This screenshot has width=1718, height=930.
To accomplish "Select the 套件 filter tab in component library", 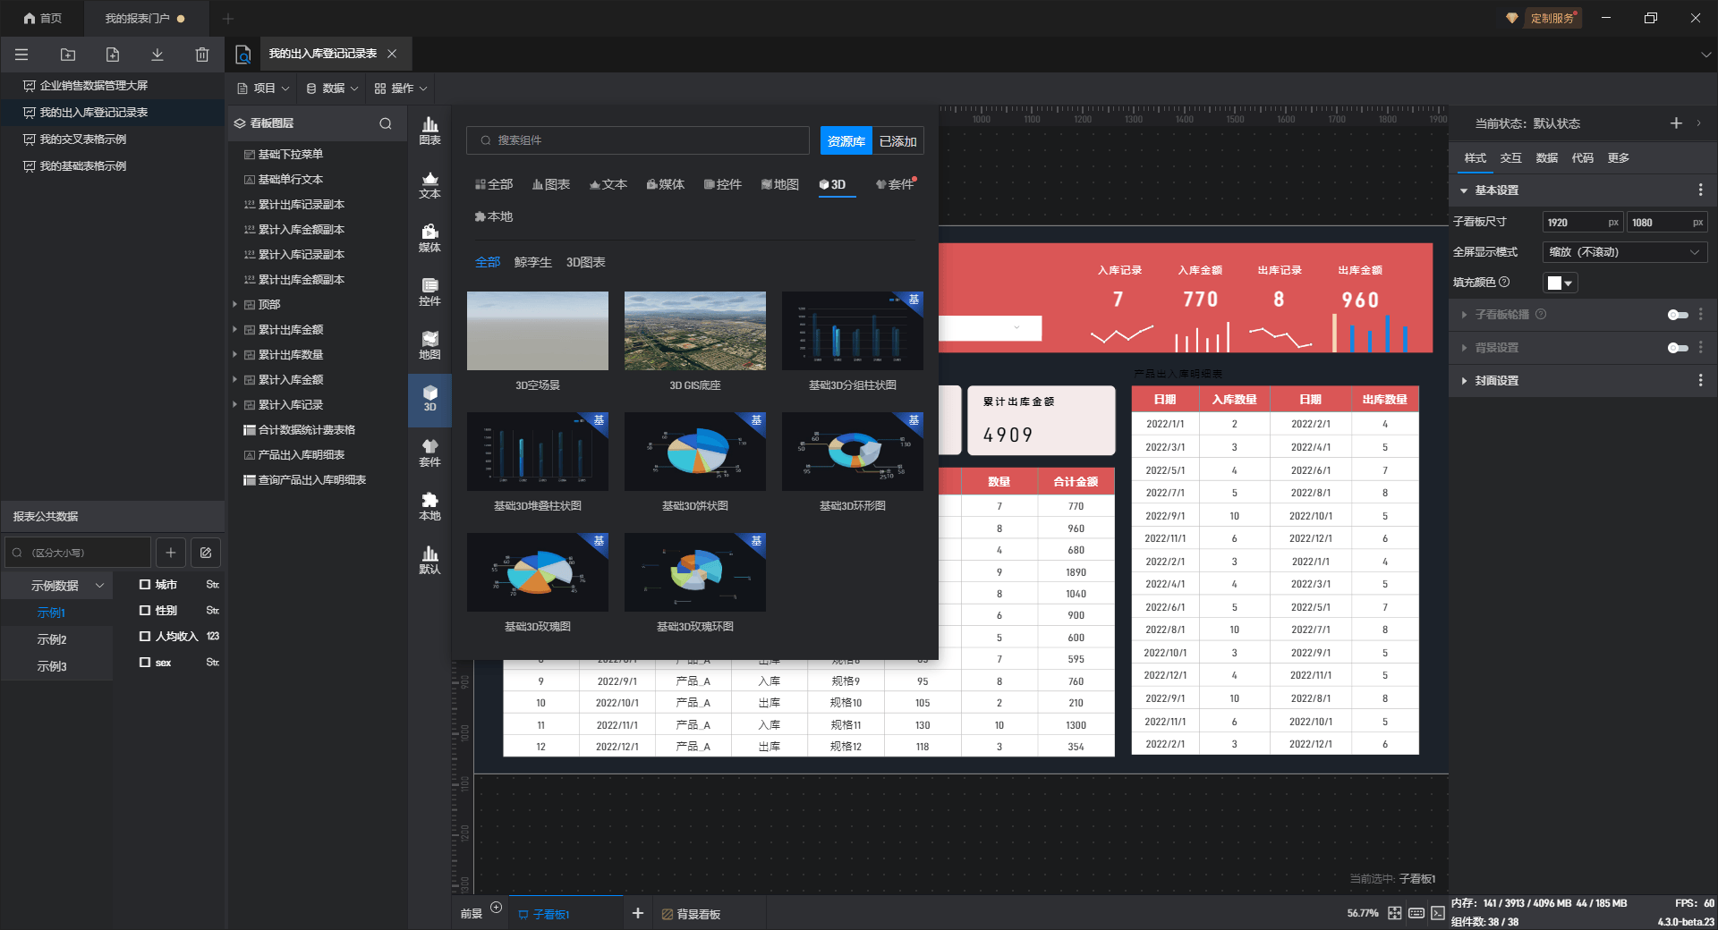I will [895, 185].
